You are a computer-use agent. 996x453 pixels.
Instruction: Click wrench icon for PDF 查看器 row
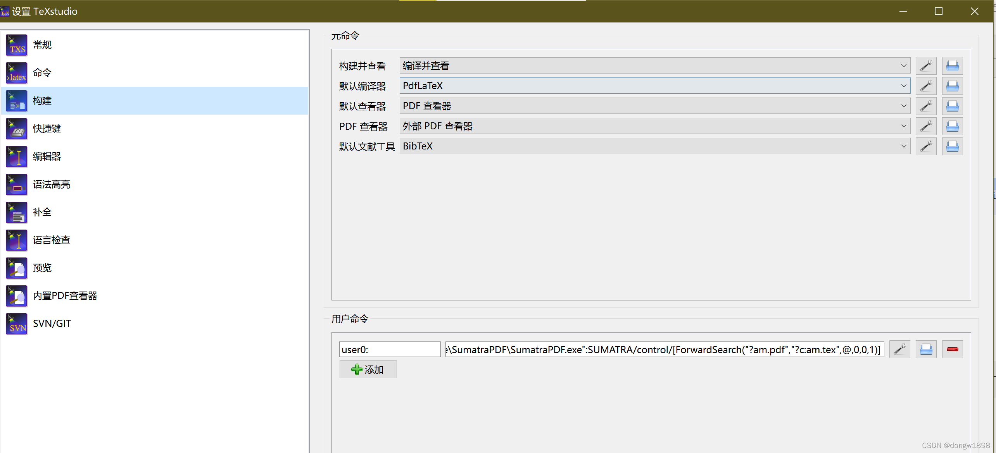926,126
